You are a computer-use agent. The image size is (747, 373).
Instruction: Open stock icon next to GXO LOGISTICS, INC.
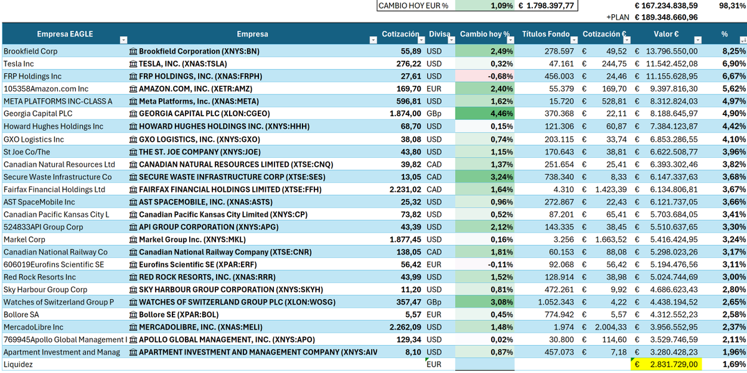click(x=133, y=139)
